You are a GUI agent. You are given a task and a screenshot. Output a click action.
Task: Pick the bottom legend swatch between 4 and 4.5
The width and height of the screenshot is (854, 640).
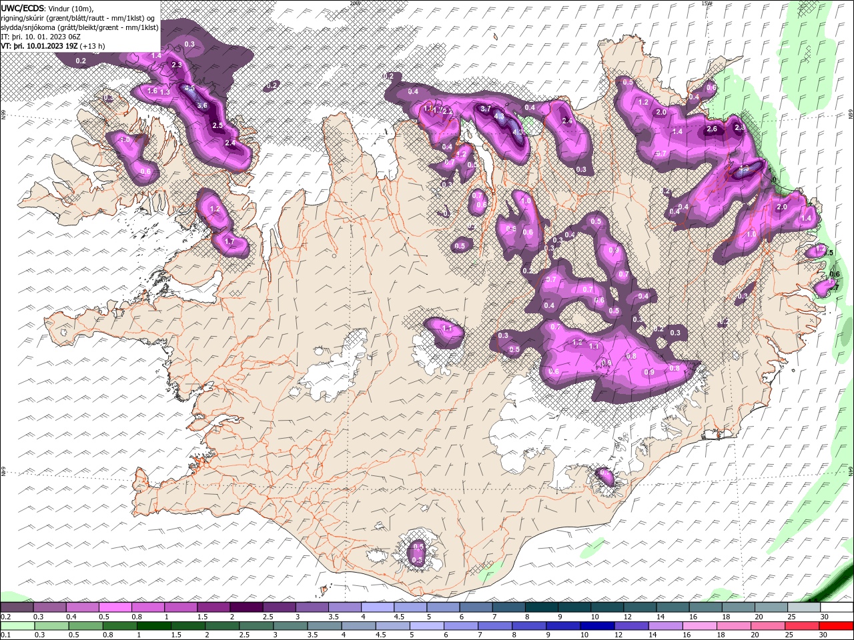tap(358, 626)
